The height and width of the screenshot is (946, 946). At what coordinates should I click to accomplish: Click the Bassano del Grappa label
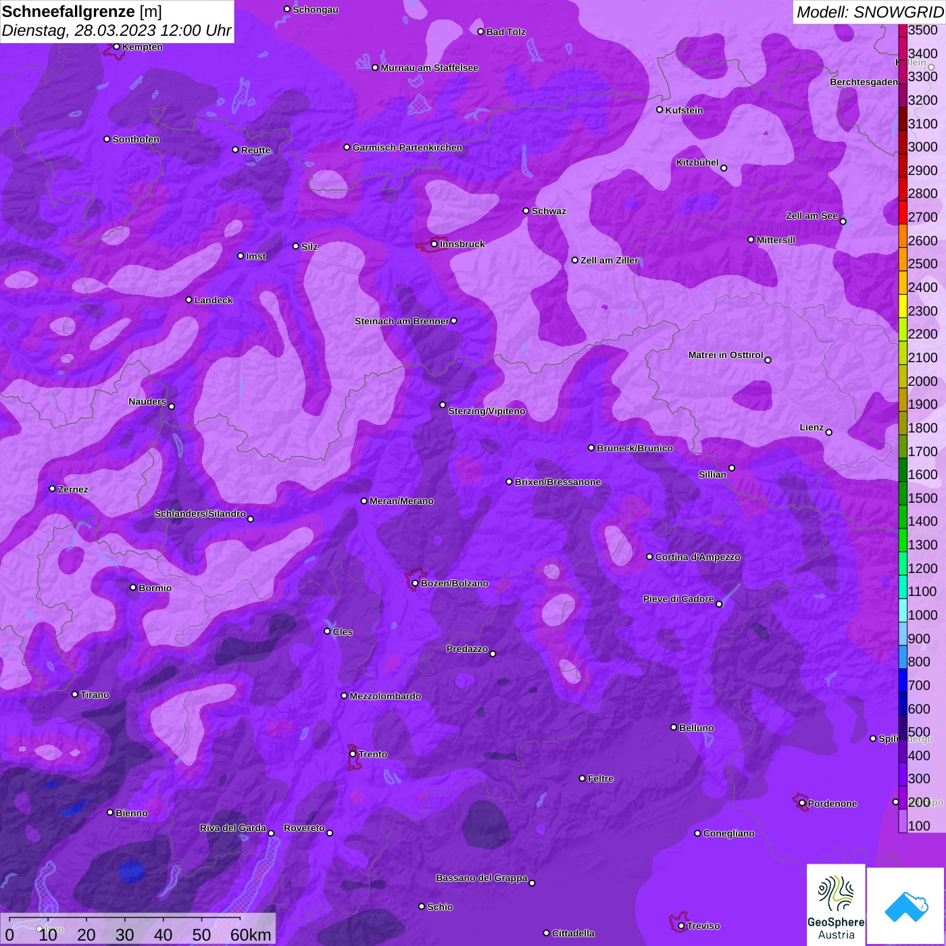coord(482,878)
